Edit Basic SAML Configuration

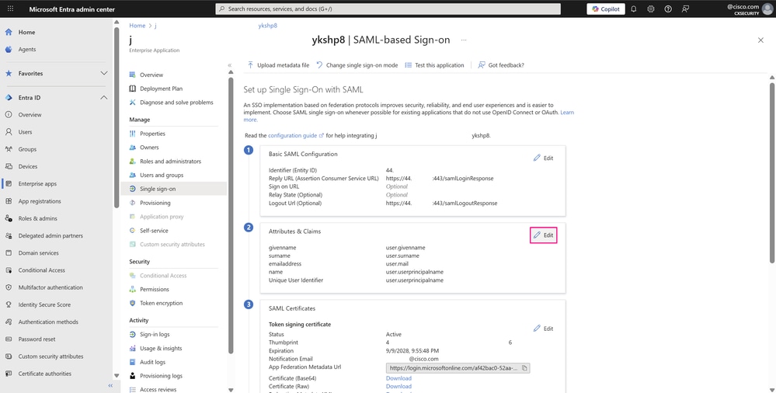click(x=544, y=158)
